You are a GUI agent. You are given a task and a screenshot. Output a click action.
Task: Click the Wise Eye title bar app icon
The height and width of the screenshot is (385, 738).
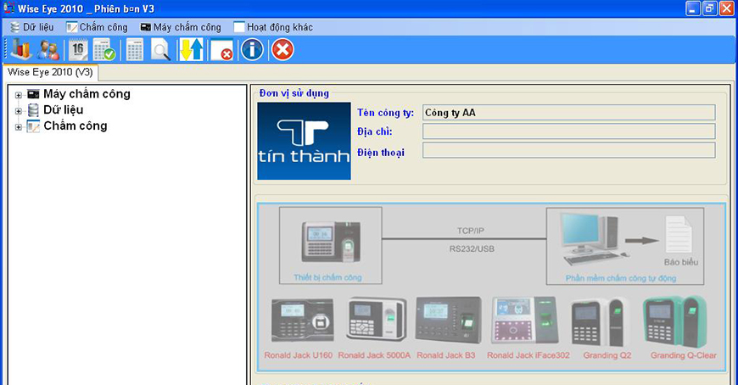tap(8, 8)
